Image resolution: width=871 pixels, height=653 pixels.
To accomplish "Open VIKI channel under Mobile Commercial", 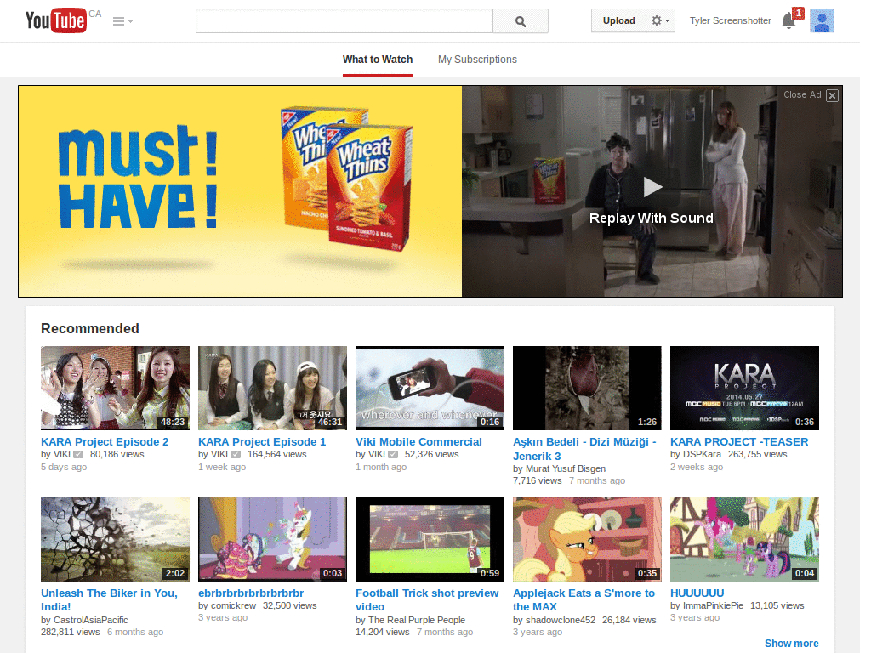I will click(376, 454).
